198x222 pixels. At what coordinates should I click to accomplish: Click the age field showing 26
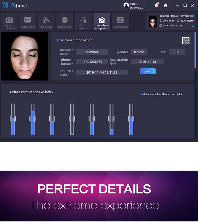tap(177, 52)
